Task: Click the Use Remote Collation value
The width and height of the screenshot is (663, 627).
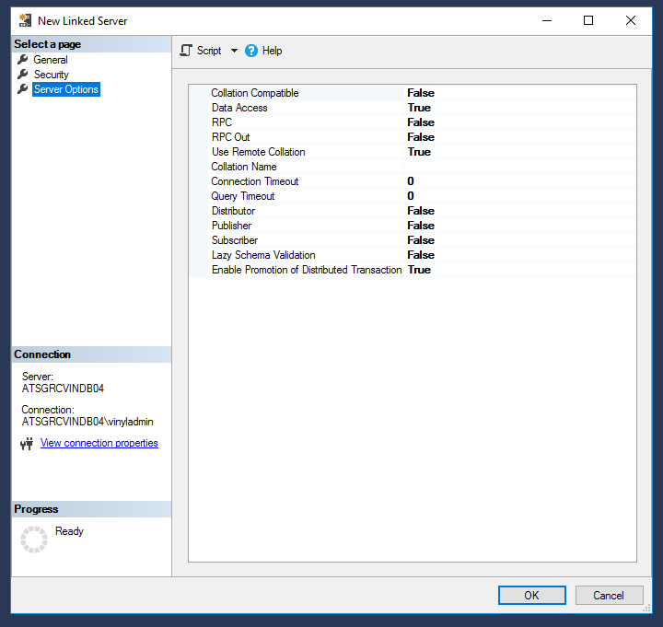Action: point(419,152)
